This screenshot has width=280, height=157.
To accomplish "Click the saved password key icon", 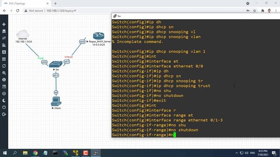I will (248, 10).
